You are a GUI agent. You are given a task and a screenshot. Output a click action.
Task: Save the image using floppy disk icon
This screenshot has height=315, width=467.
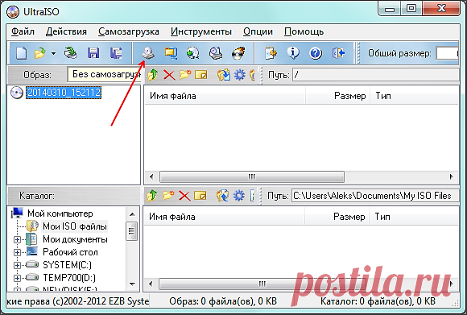click(x=93, y=53)
